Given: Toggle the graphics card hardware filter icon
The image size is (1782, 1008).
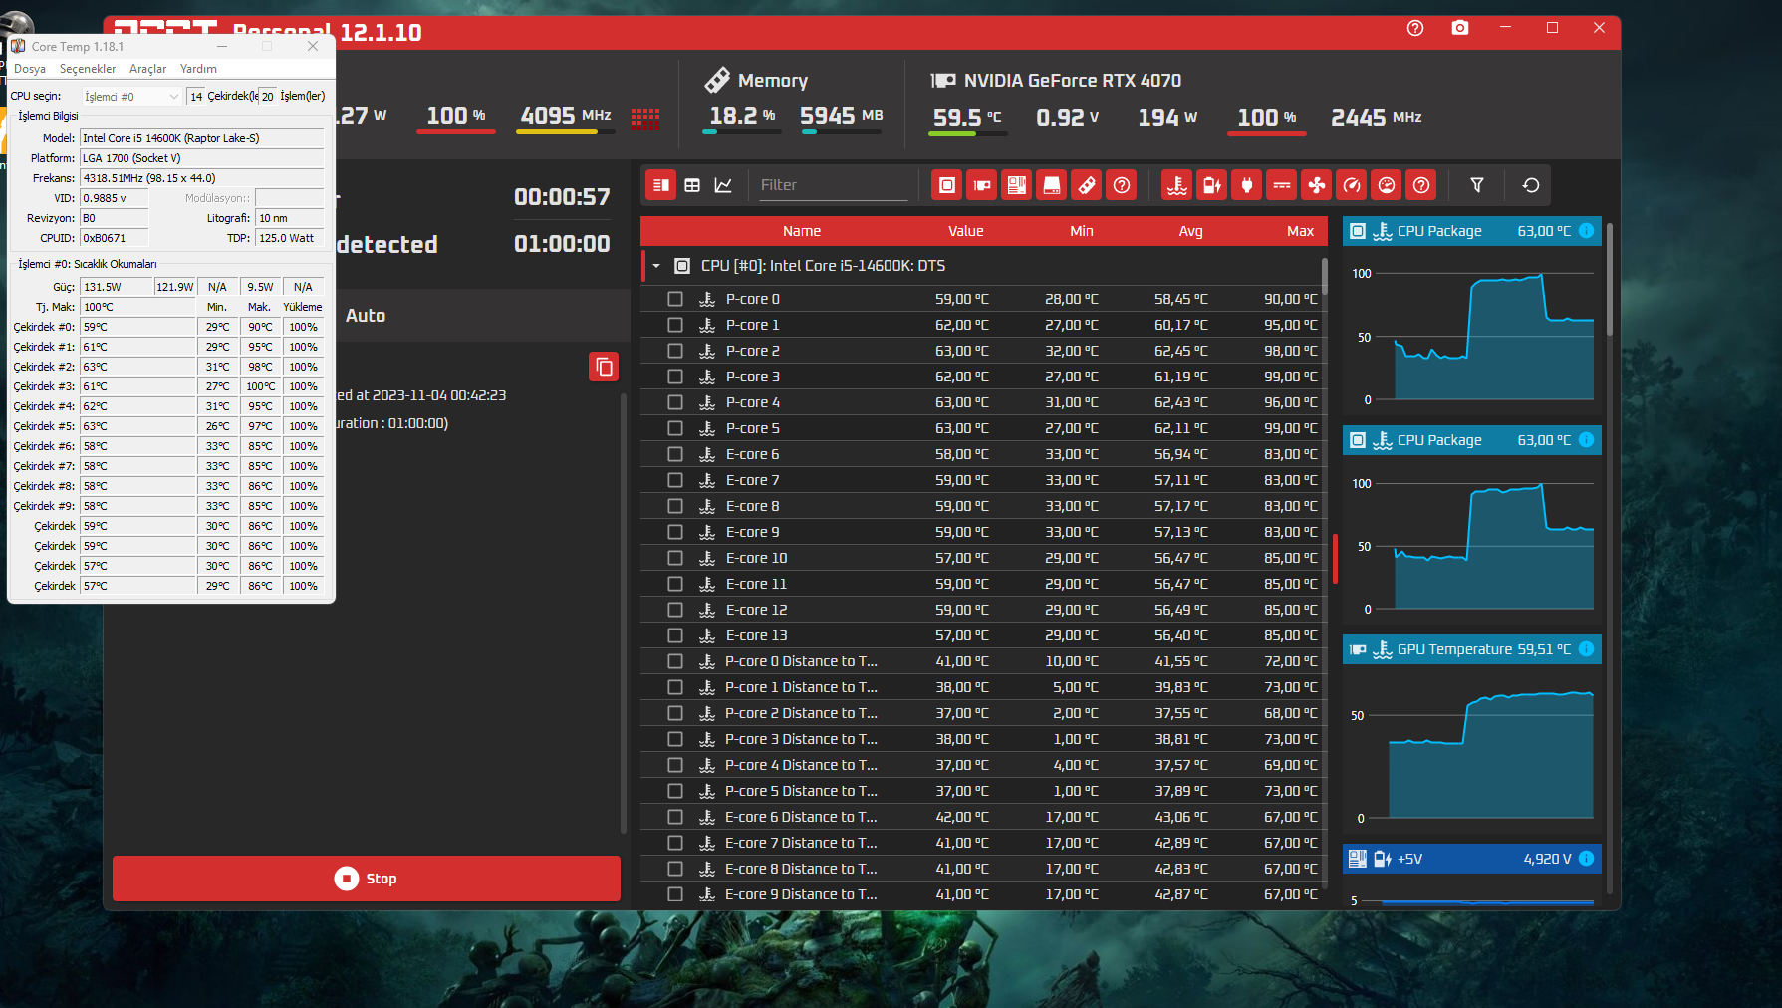Looking at the screenshot, I should [x=982, y=185].
